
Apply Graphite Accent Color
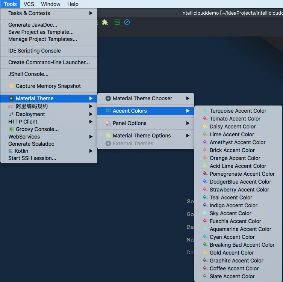tap(238, 261)
